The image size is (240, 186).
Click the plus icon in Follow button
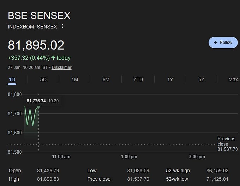tap(216, 43)
